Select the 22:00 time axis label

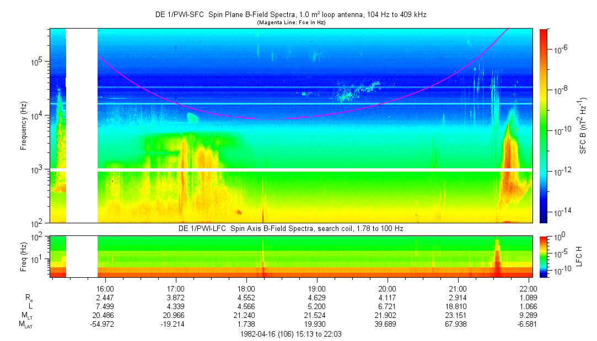click(528, 288)
